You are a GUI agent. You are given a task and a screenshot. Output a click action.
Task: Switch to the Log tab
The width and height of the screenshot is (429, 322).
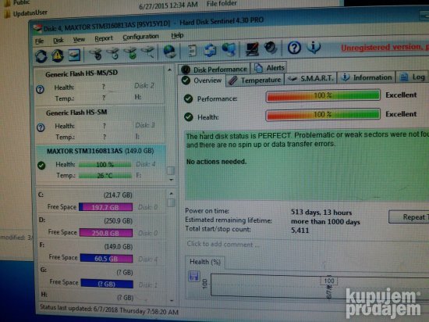point(413,77)
